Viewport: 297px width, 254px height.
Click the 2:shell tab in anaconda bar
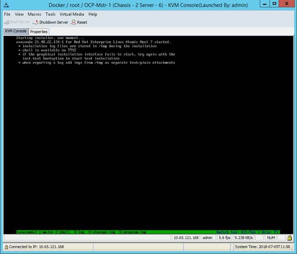click(62, 232)
